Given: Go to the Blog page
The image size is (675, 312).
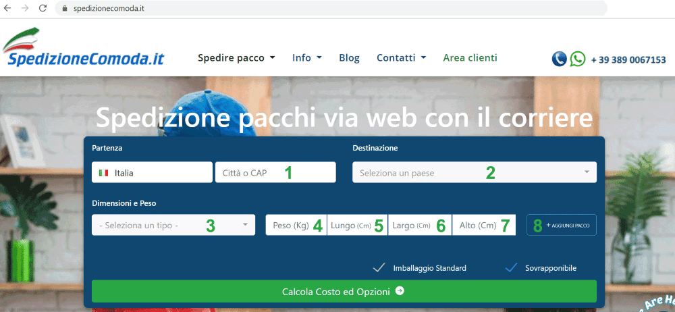Looking at the screenshot, I should click(x=349, y=58).
